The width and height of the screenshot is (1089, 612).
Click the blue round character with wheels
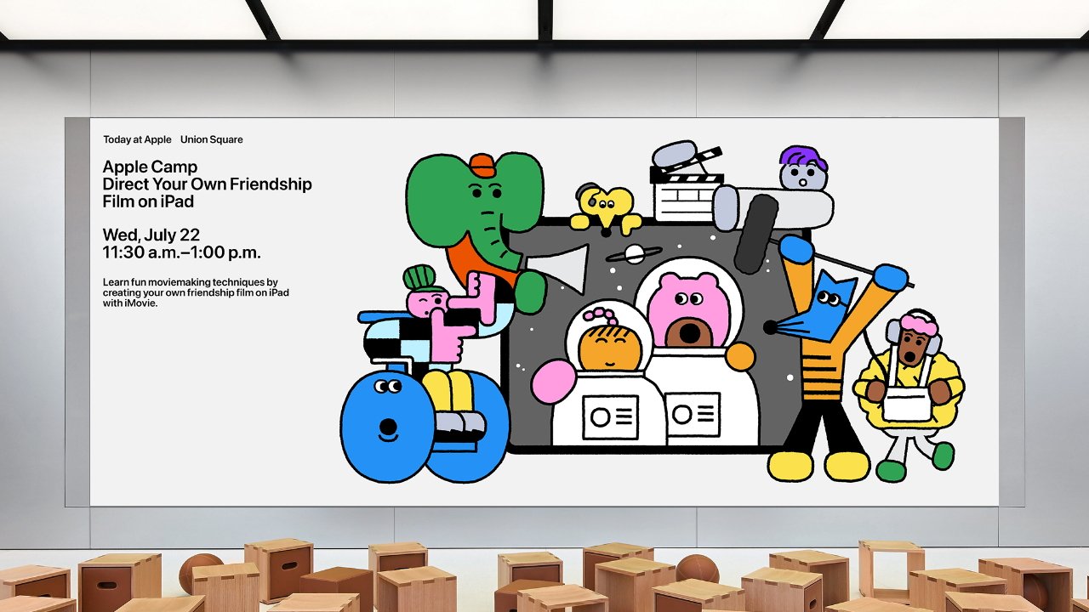pyautogui.click(x=387, y=425)
